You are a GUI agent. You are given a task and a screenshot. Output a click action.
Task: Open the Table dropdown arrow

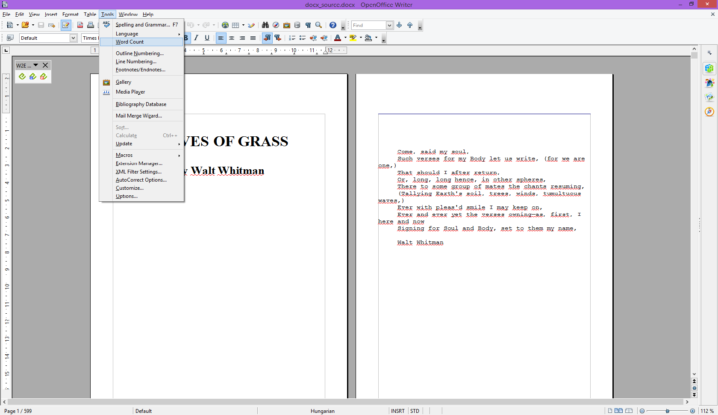pyautogui.click(x=243, y=25)
